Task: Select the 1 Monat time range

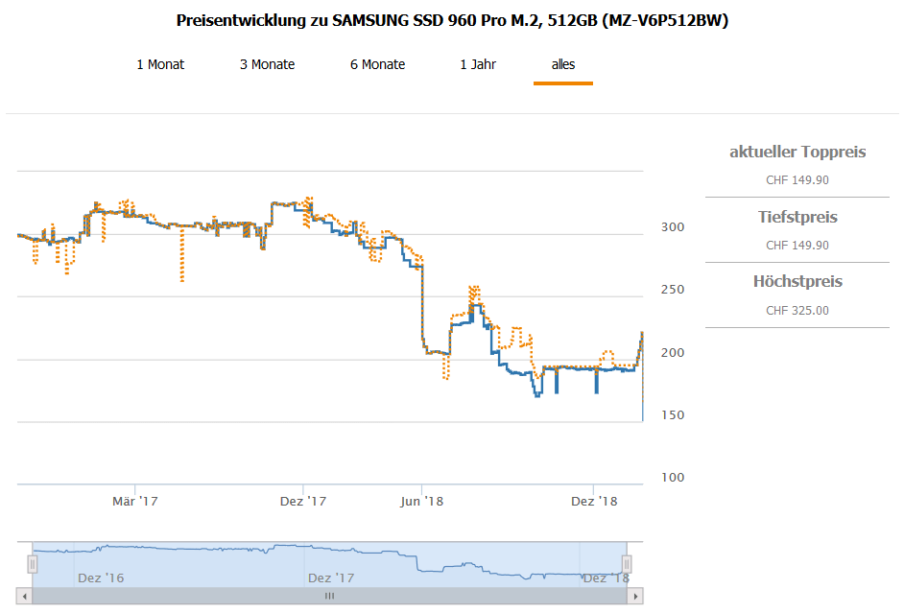Action: (x=160, y=64)
